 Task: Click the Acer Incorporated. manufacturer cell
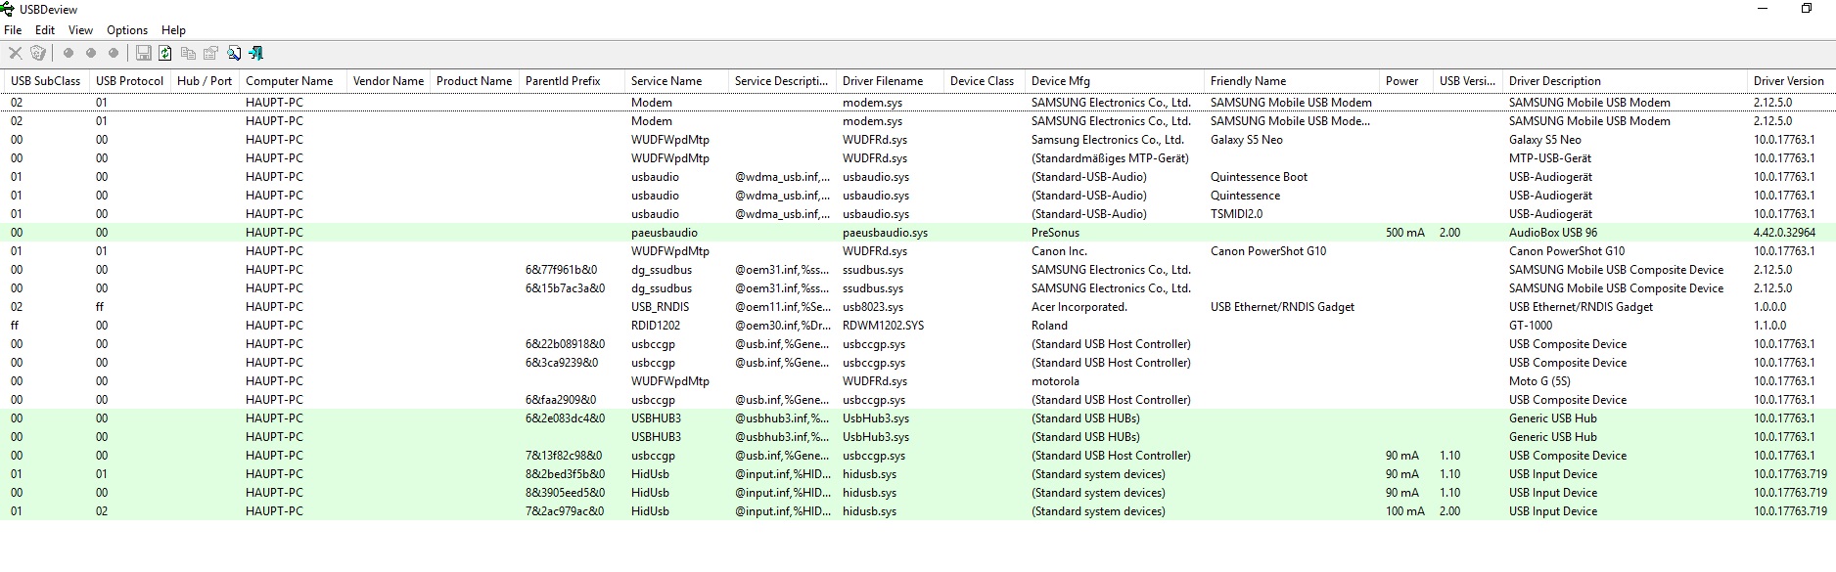(1079, 307)
